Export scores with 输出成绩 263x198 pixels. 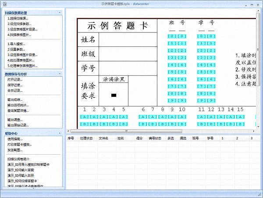coord(15,100)
